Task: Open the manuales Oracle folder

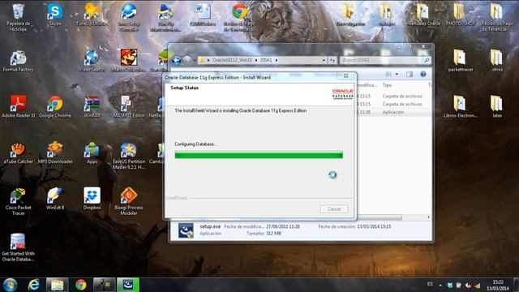Action: coord(423,15)
